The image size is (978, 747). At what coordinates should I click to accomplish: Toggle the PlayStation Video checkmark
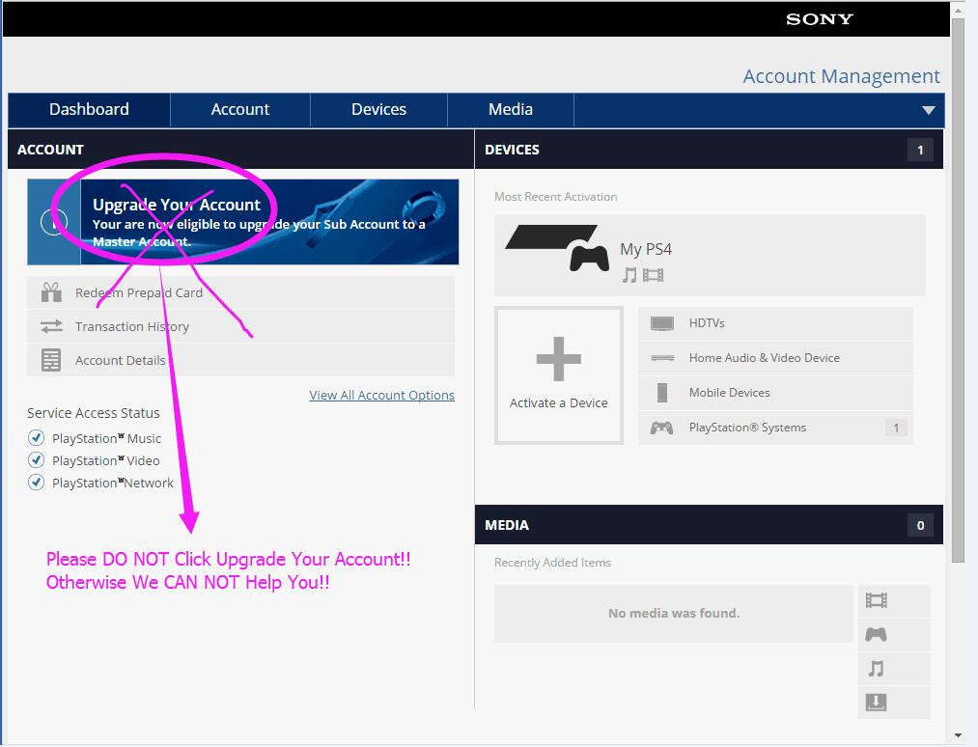36,460
